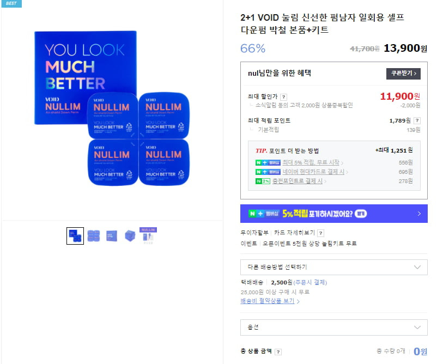Image resolution: width=443 pixels, height=364 pixels.
Task: Click help icon beside 1,789원 points
Action: pyautogui.click(x=417, y=120)
